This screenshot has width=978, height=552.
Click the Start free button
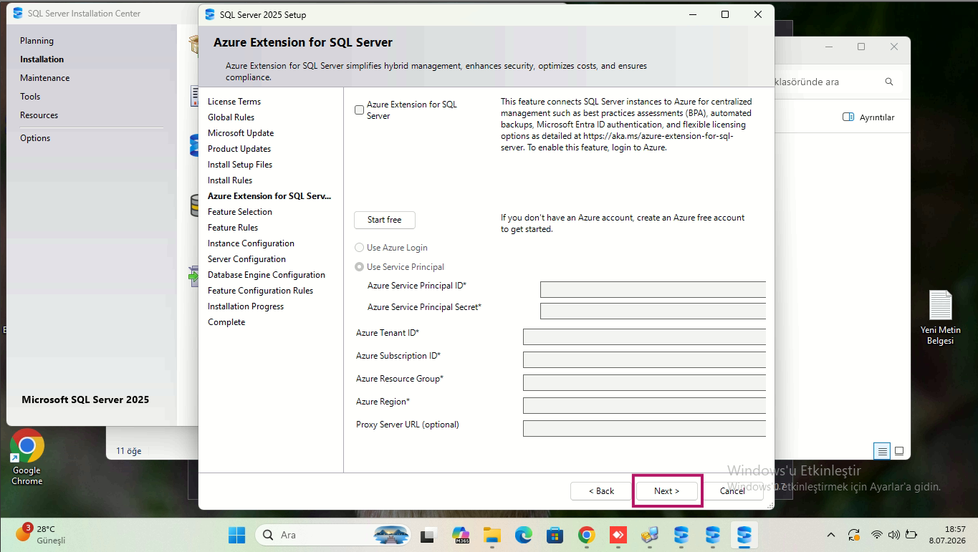click(x=385, y=220)
